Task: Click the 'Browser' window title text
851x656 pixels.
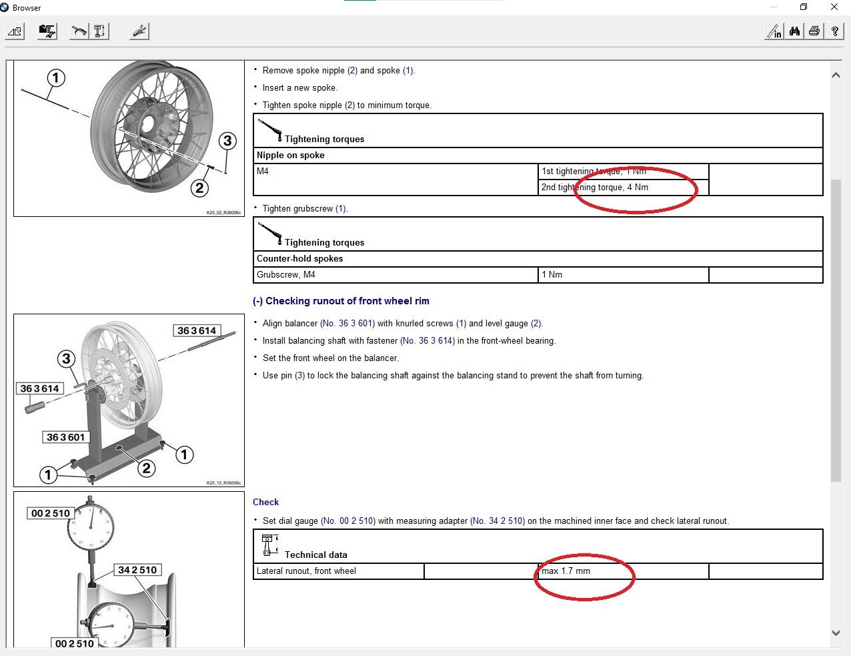Action: pyautogui.click(x=27, y=8)
